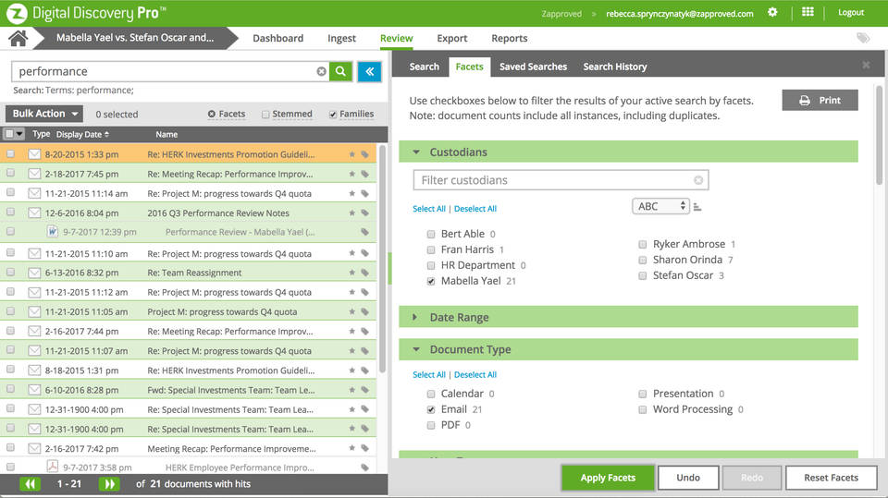
Task: Click the home icon in navigation bar
Action: 18,38
